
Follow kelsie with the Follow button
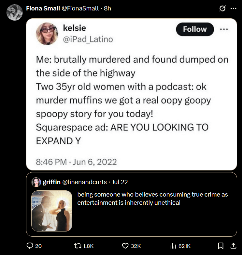coord(195,29)
